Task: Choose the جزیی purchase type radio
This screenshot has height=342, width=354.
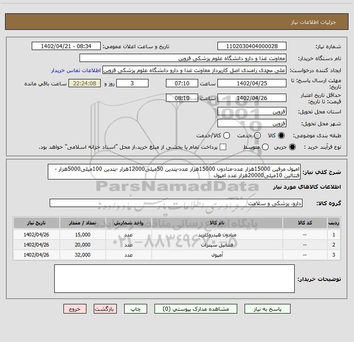Action: [x=292, y=147]
